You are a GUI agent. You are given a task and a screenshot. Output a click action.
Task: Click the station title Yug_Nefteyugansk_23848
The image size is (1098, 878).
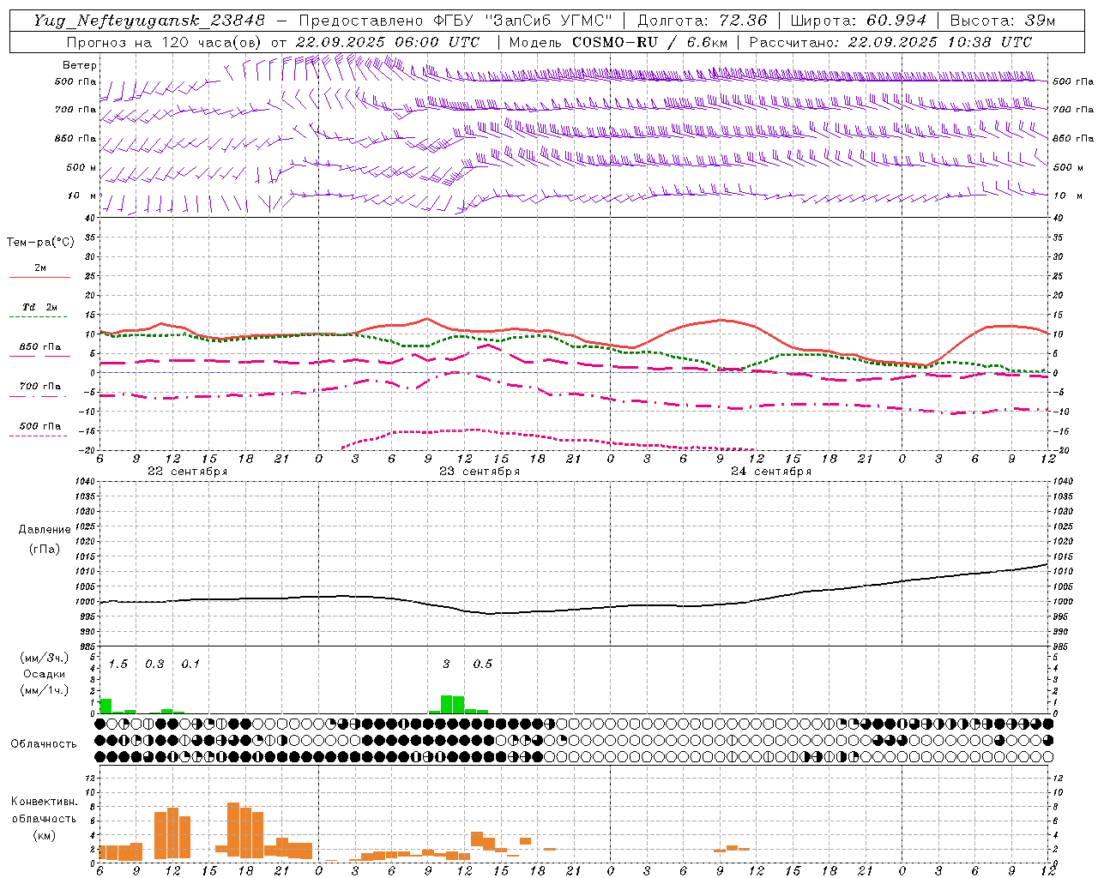(149, 21)
